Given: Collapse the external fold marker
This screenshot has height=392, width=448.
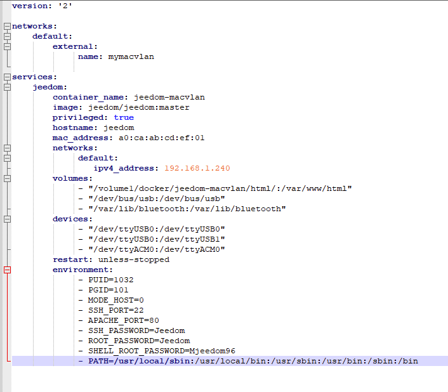Looking at the screenshot, I should click(x=8, y=46).
